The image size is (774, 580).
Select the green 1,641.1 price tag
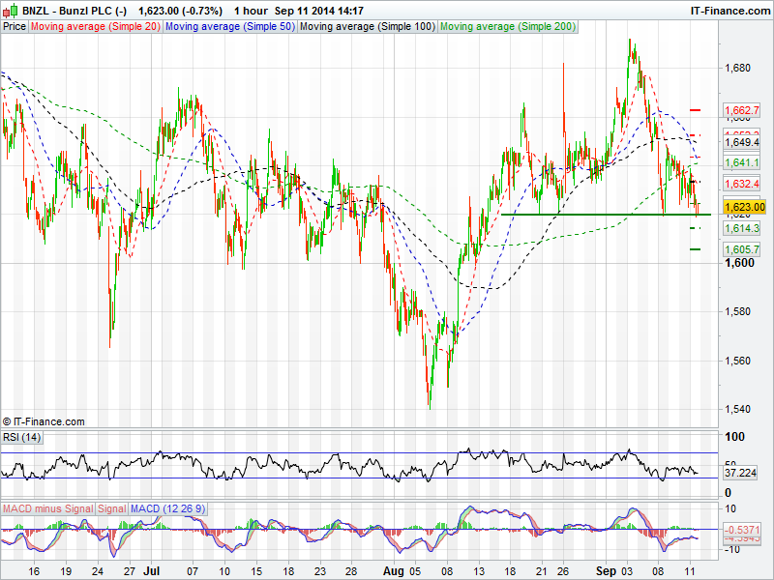[x=743, y=163]
